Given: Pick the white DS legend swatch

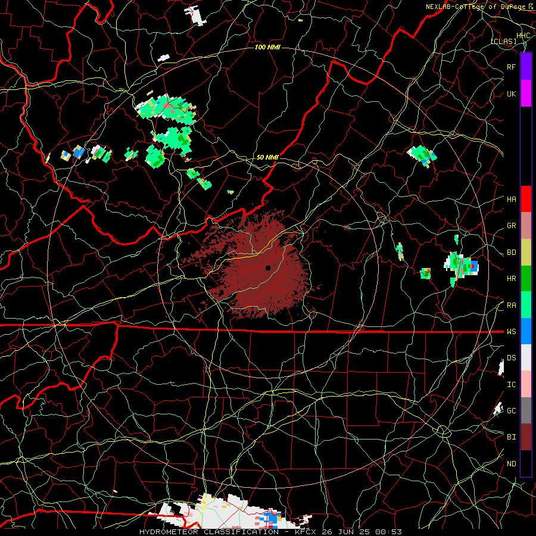Looking at the screenshot, I should 526,357.
